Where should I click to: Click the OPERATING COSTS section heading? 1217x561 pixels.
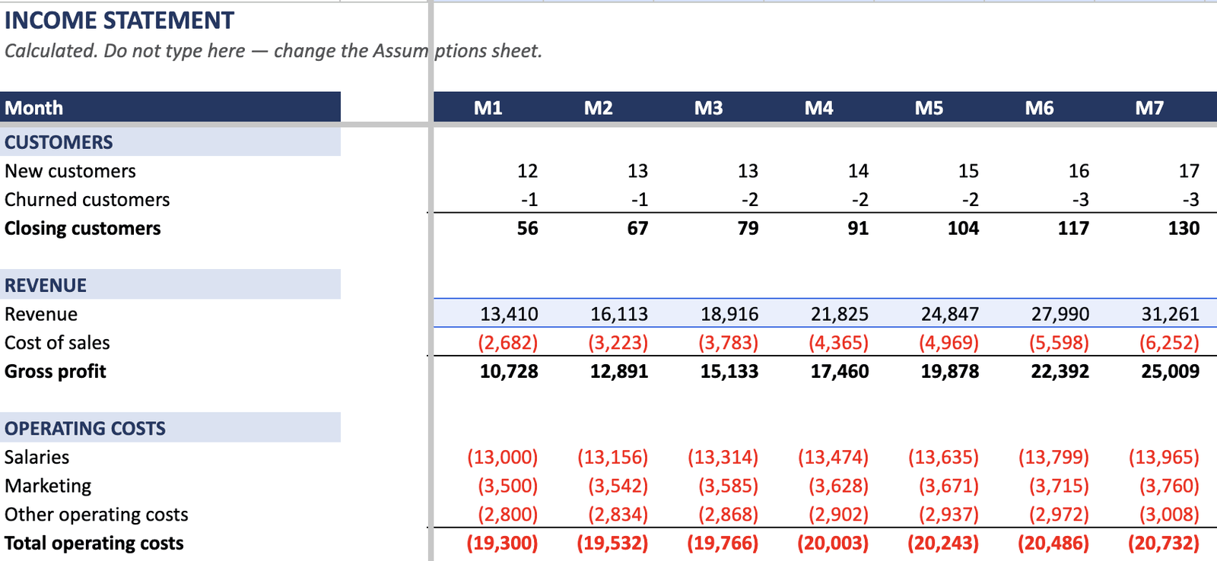170,428
